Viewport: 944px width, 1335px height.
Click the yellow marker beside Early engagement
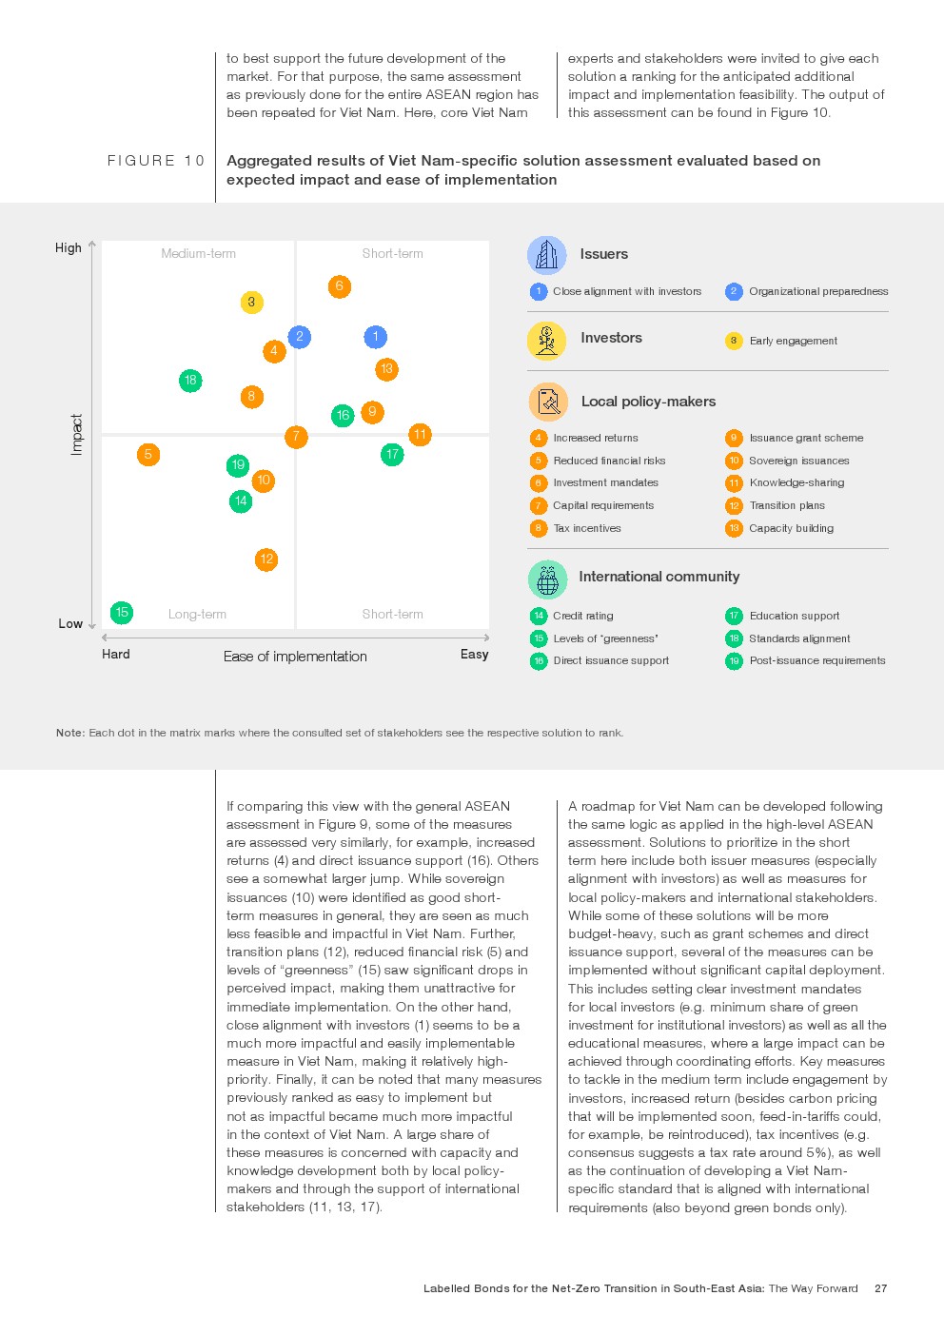click(x=734, y=341)
